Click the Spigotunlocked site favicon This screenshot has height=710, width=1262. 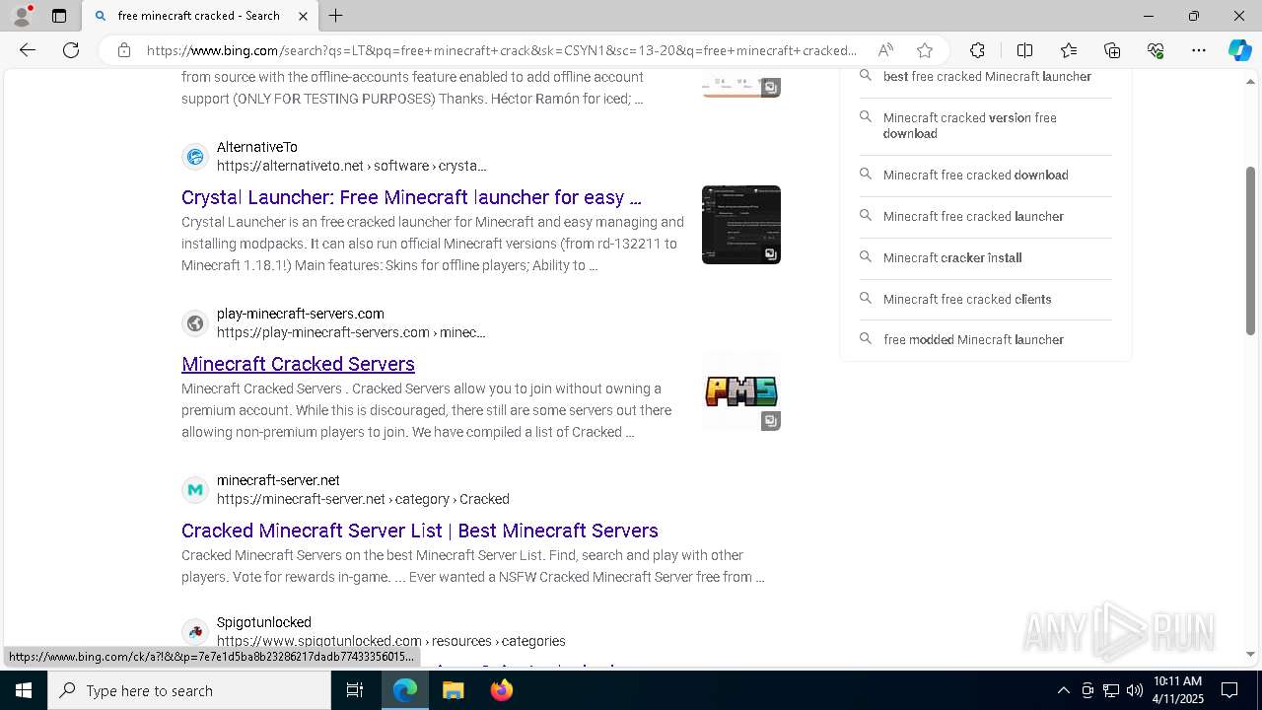195,632
